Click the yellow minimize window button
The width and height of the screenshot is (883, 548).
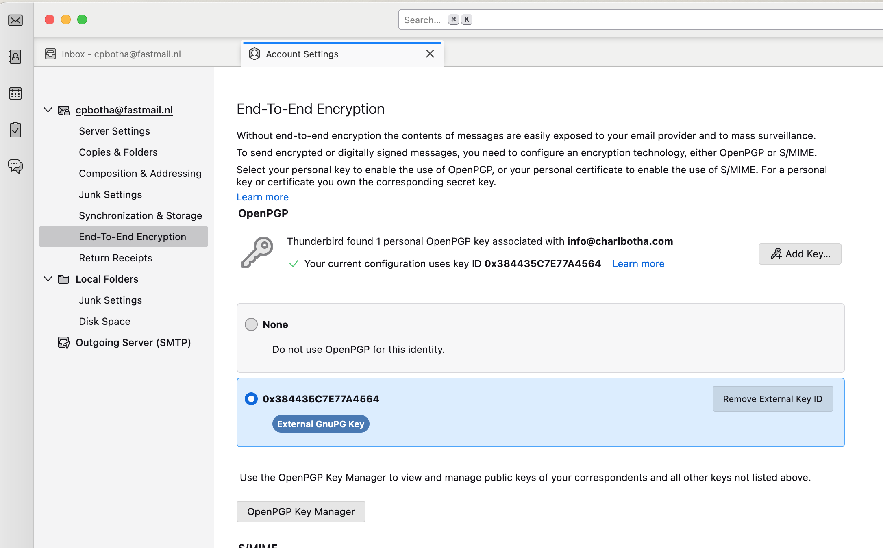[66, 20]
